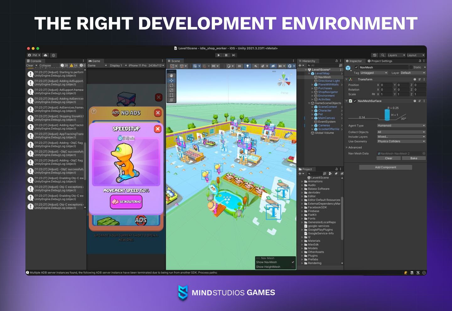The height and width of the screenshot is (311, 452).
Task: Open the undo History icon
Action: pyautogui.click(x=374, y=55)
